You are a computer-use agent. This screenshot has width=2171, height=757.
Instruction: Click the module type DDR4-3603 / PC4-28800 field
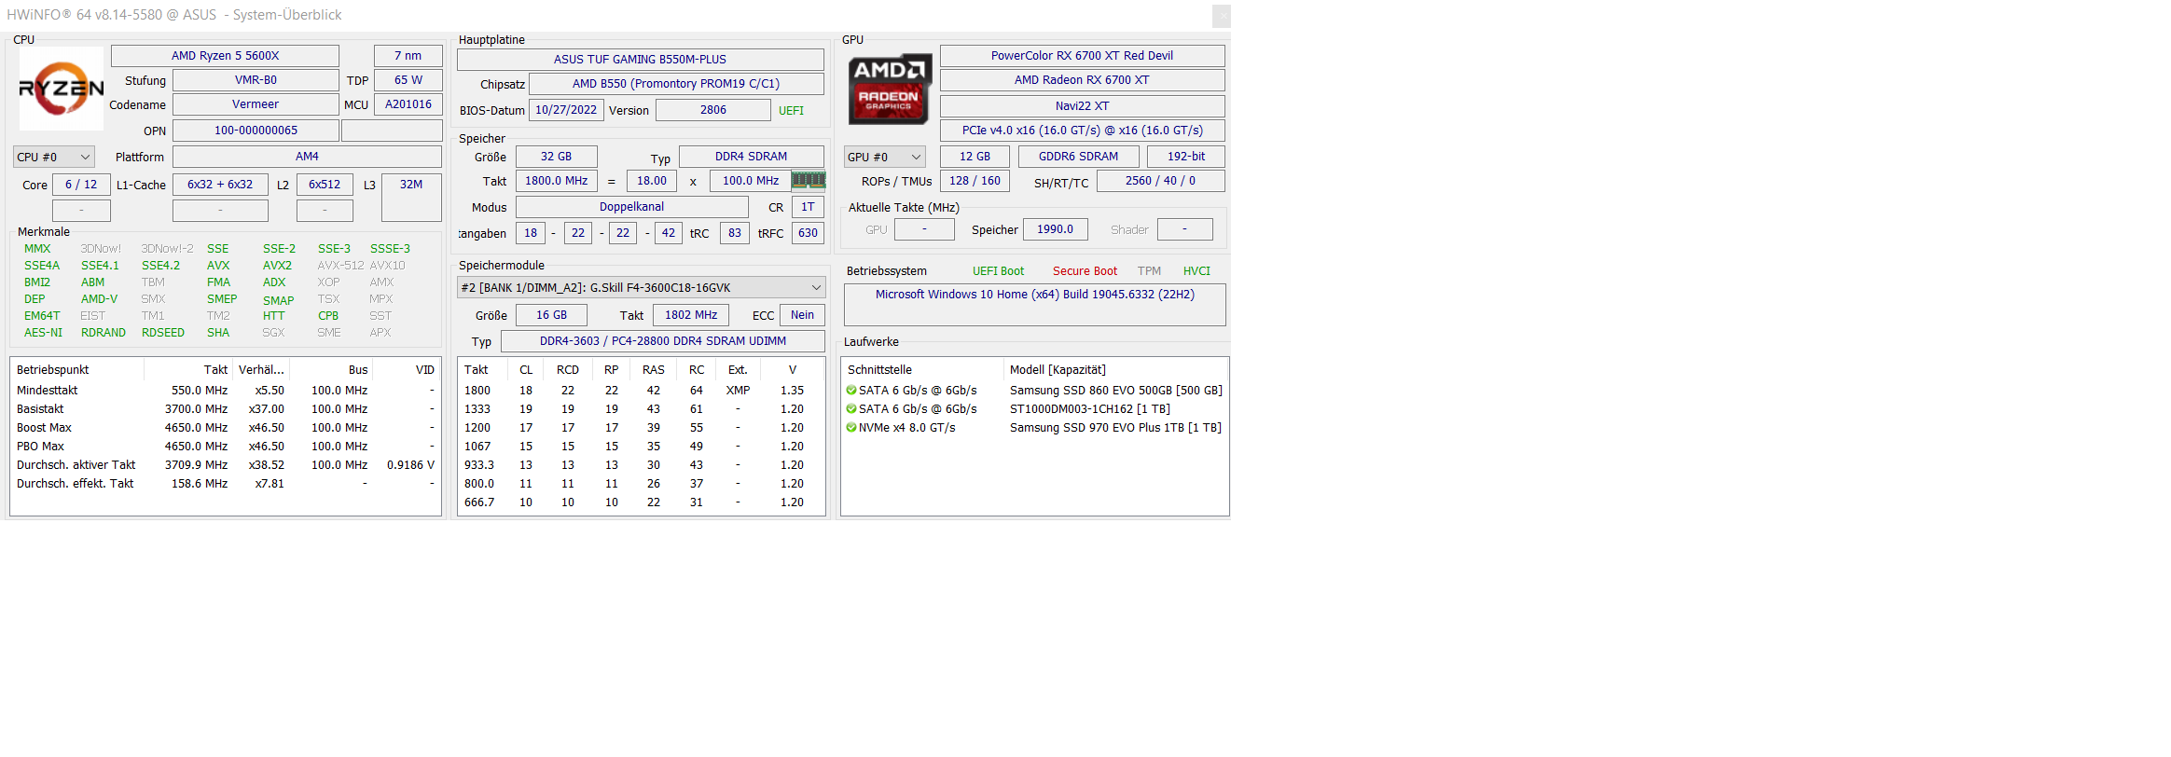(663, 341)
